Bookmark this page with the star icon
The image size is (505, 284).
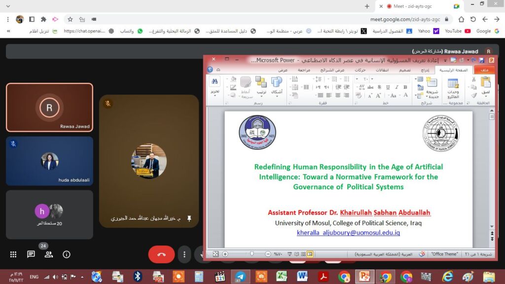tap(70, 19)
